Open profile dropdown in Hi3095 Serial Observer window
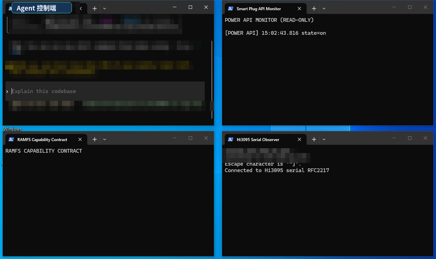The image size is (436, 259). coord(324,139)
